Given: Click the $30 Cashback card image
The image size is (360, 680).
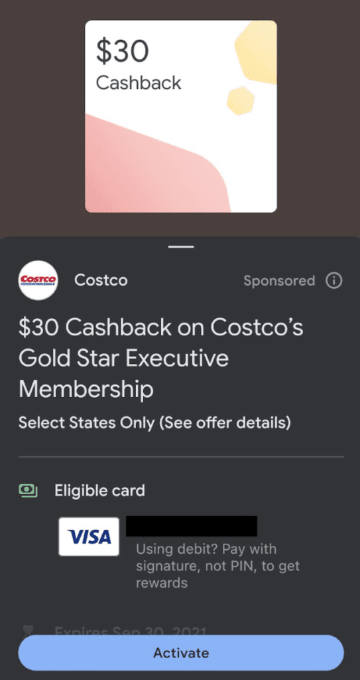Looking at the screenshot, I should click(x=181, y=116).
